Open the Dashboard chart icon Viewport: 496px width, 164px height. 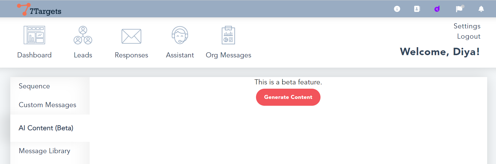pyautogui.click(x=34, y=35)
